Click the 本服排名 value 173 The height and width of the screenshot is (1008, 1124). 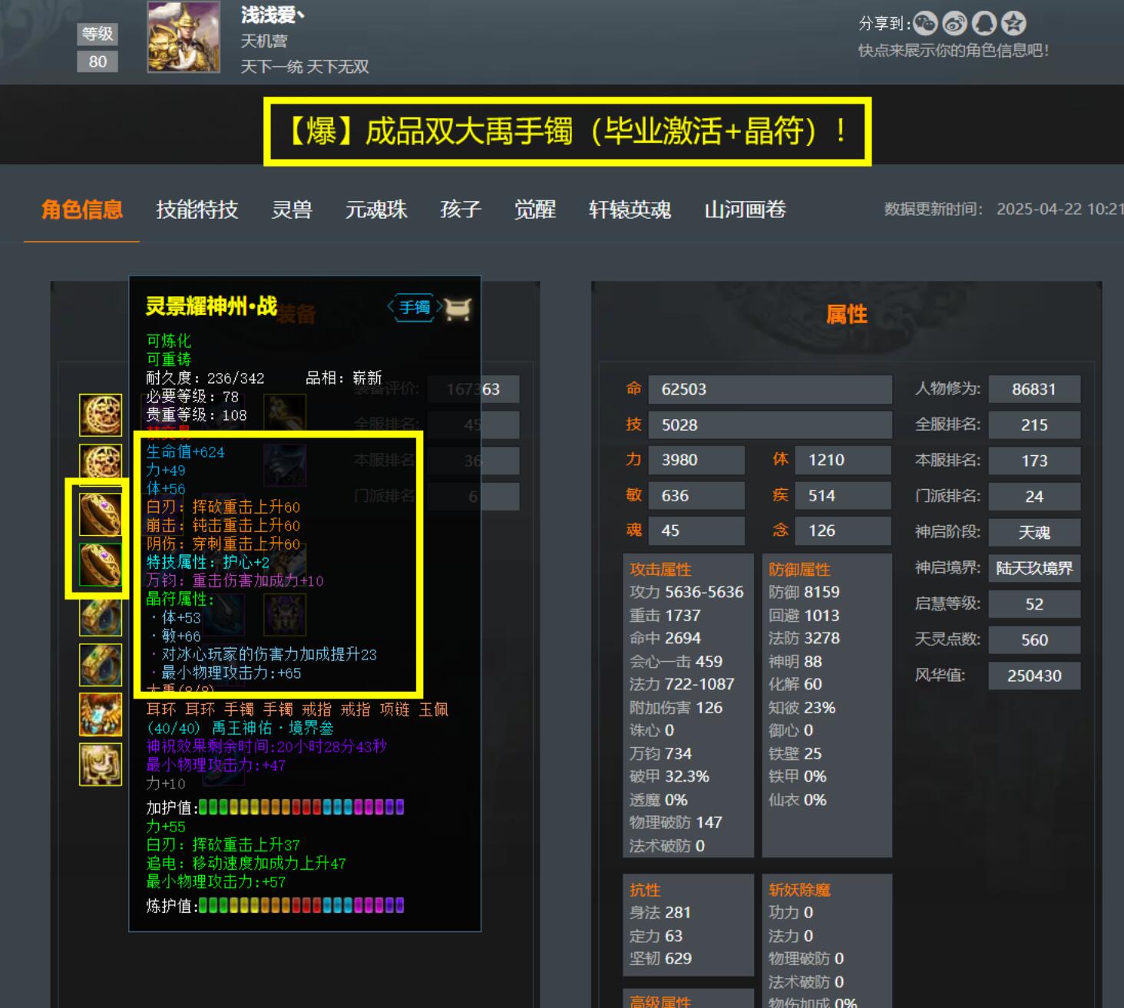click(1034, 461)
